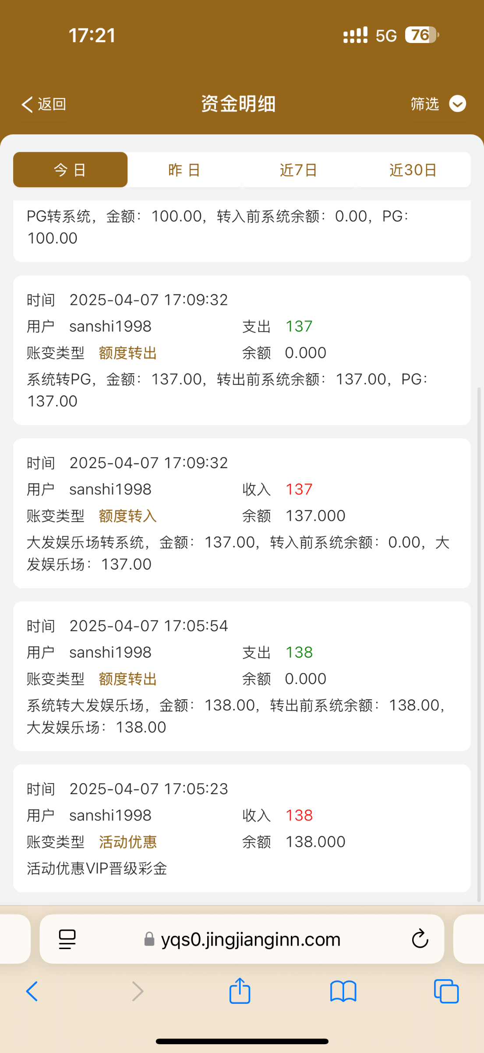Tap the Safari forward arrow
Screen dimensions: 484x1053
(138, 991)
